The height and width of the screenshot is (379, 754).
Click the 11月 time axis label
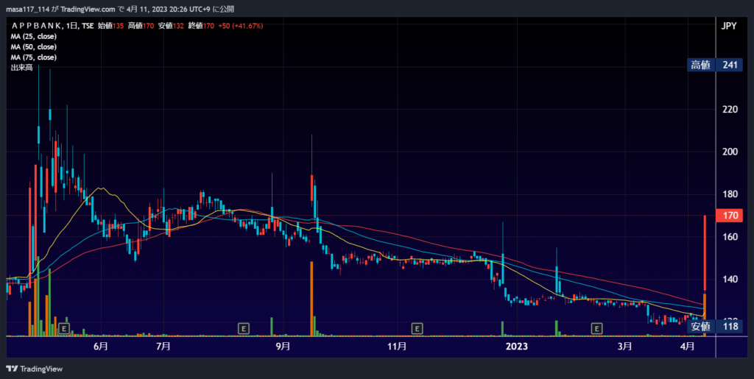point(397,347)
